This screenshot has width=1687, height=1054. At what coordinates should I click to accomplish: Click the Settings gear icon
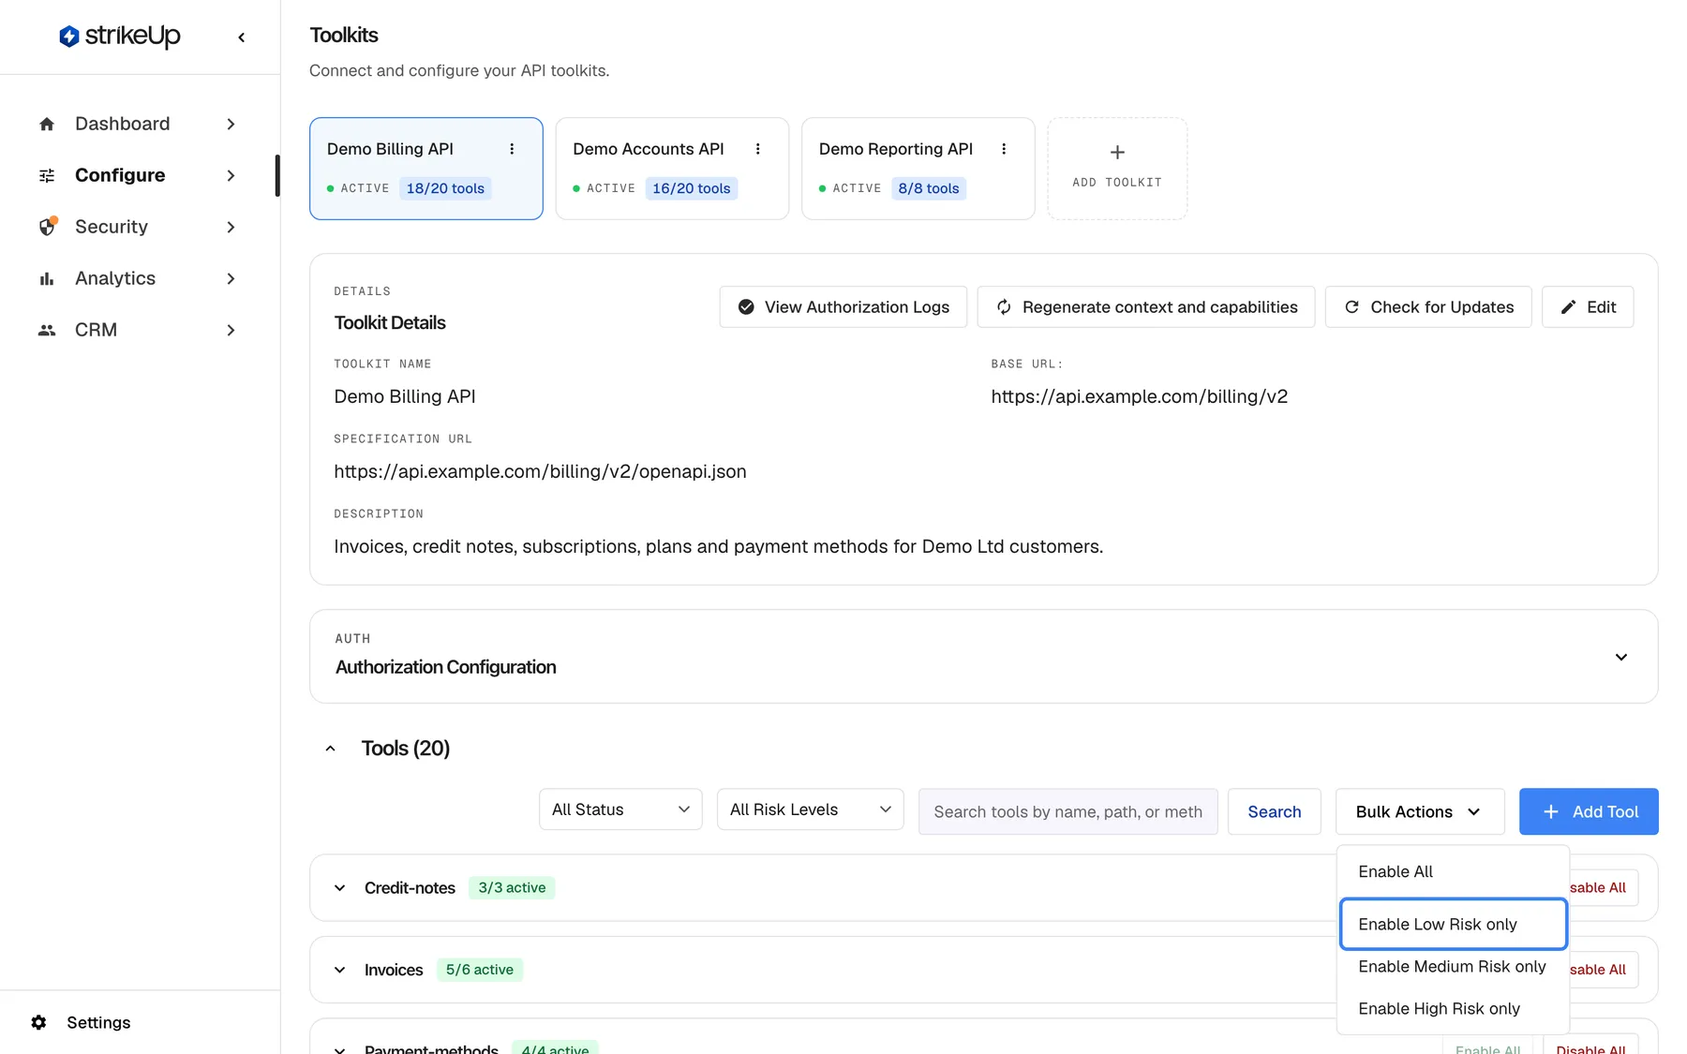(38, 1022)
